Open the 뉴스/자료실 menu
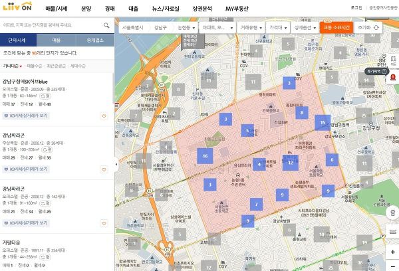Screen dimensions: 399x271 coord(166,9)
